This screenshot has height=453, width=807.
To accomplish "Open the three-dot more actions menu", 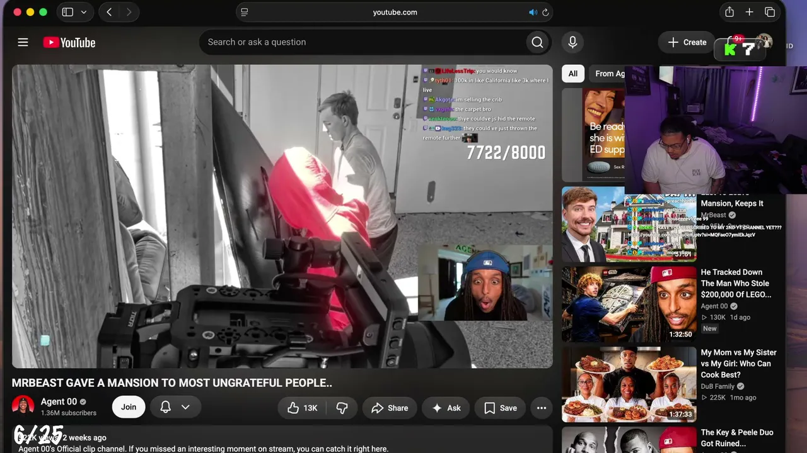I will (542, 408).
